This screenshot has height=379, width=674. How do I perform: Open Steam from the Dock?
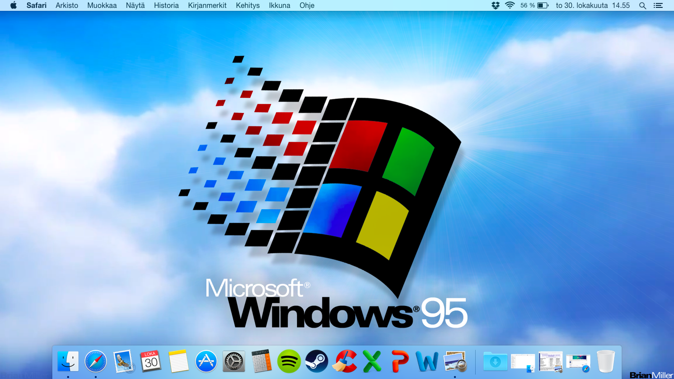tap(317, 362)
